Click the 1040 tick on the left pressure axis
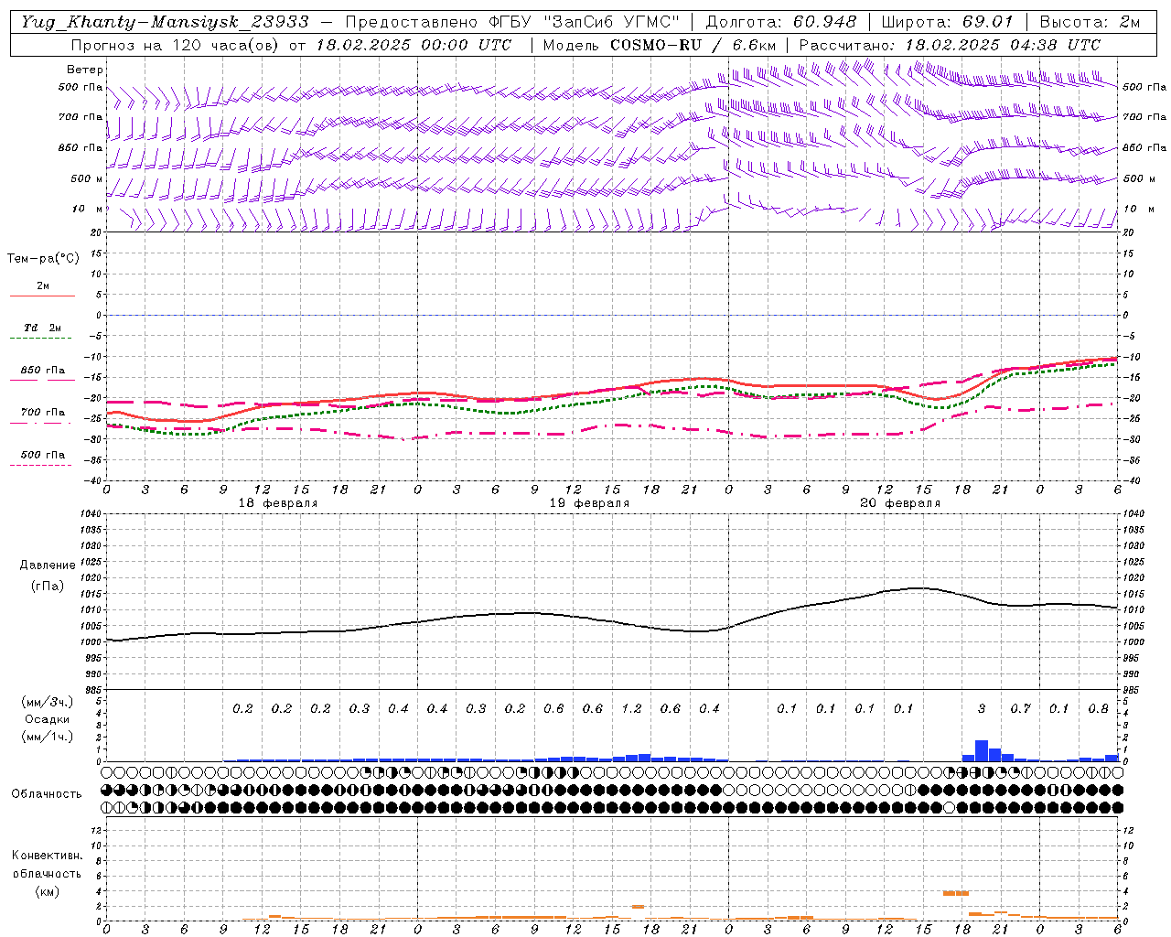The width and height of the screenshot is (1171, 937). [x=90, y=513]
